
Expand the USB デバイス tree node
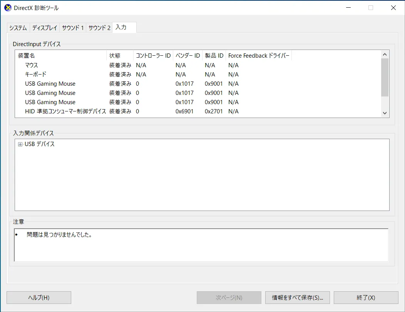[20, 144]
